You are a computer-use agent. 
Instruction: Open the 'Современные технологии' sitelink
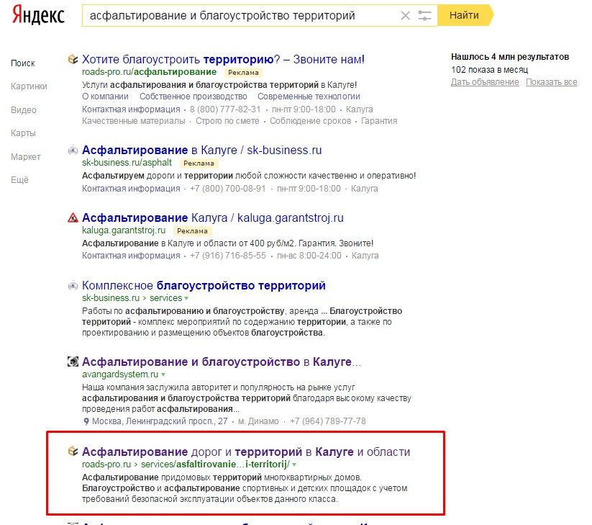309,97
